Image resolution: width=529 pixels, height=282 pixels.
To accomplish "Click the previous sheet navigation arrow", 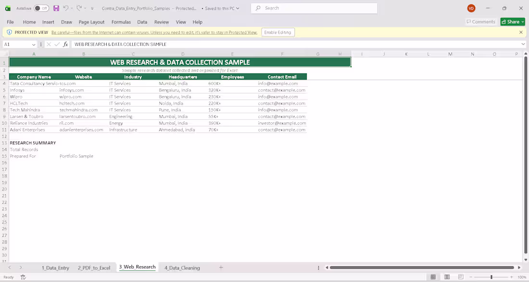I will tap(10, 268).
